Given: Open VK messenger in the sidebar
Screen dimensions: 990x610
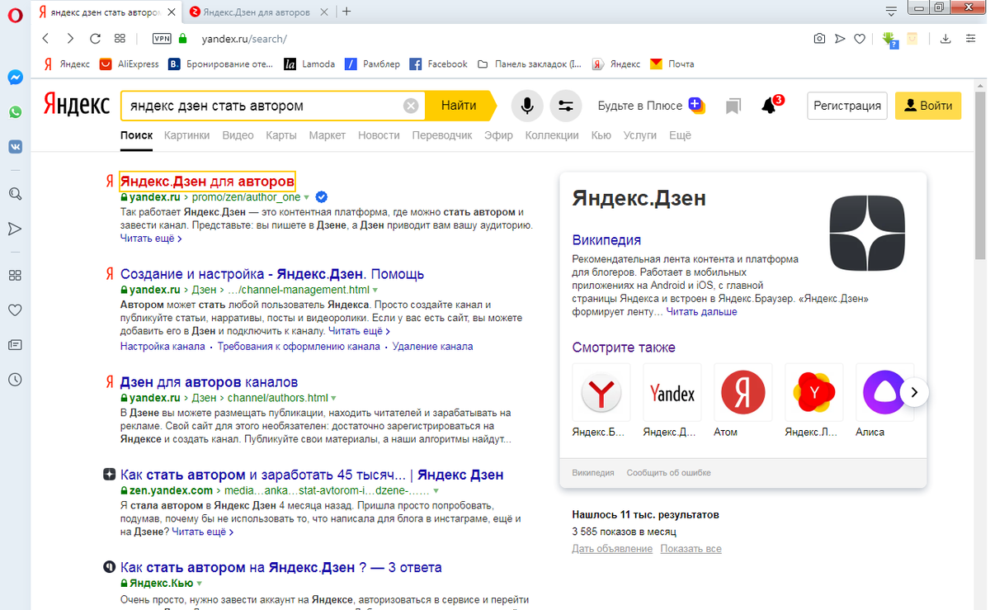Looking at the screenshot, I should coord(15,146).
